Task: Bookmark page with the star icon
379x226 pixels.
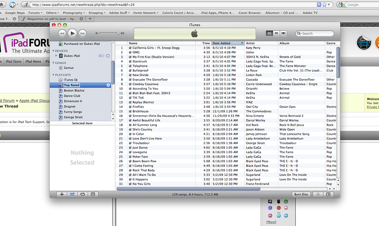Action: pyautogui.click(x=325, y=4)
